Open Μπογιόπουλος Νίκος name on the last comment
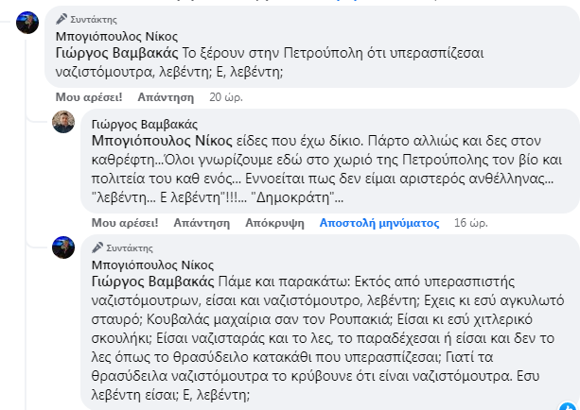This screenshot has height=410, width=580. (x=152, y=265)
